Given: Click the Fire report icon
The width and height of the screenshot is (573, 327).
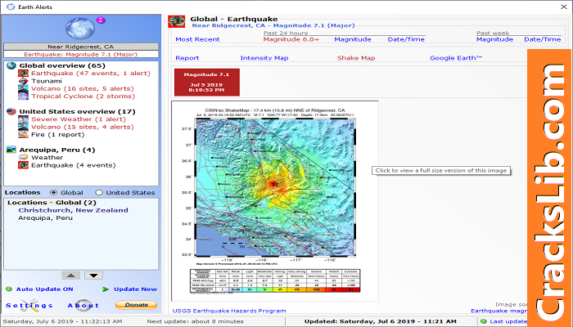Looking at the screenshot, I should 23,135.
